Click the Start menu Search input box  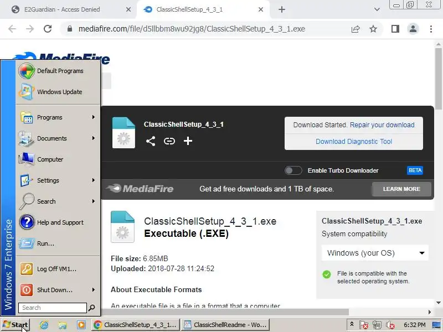coord(53,308)
